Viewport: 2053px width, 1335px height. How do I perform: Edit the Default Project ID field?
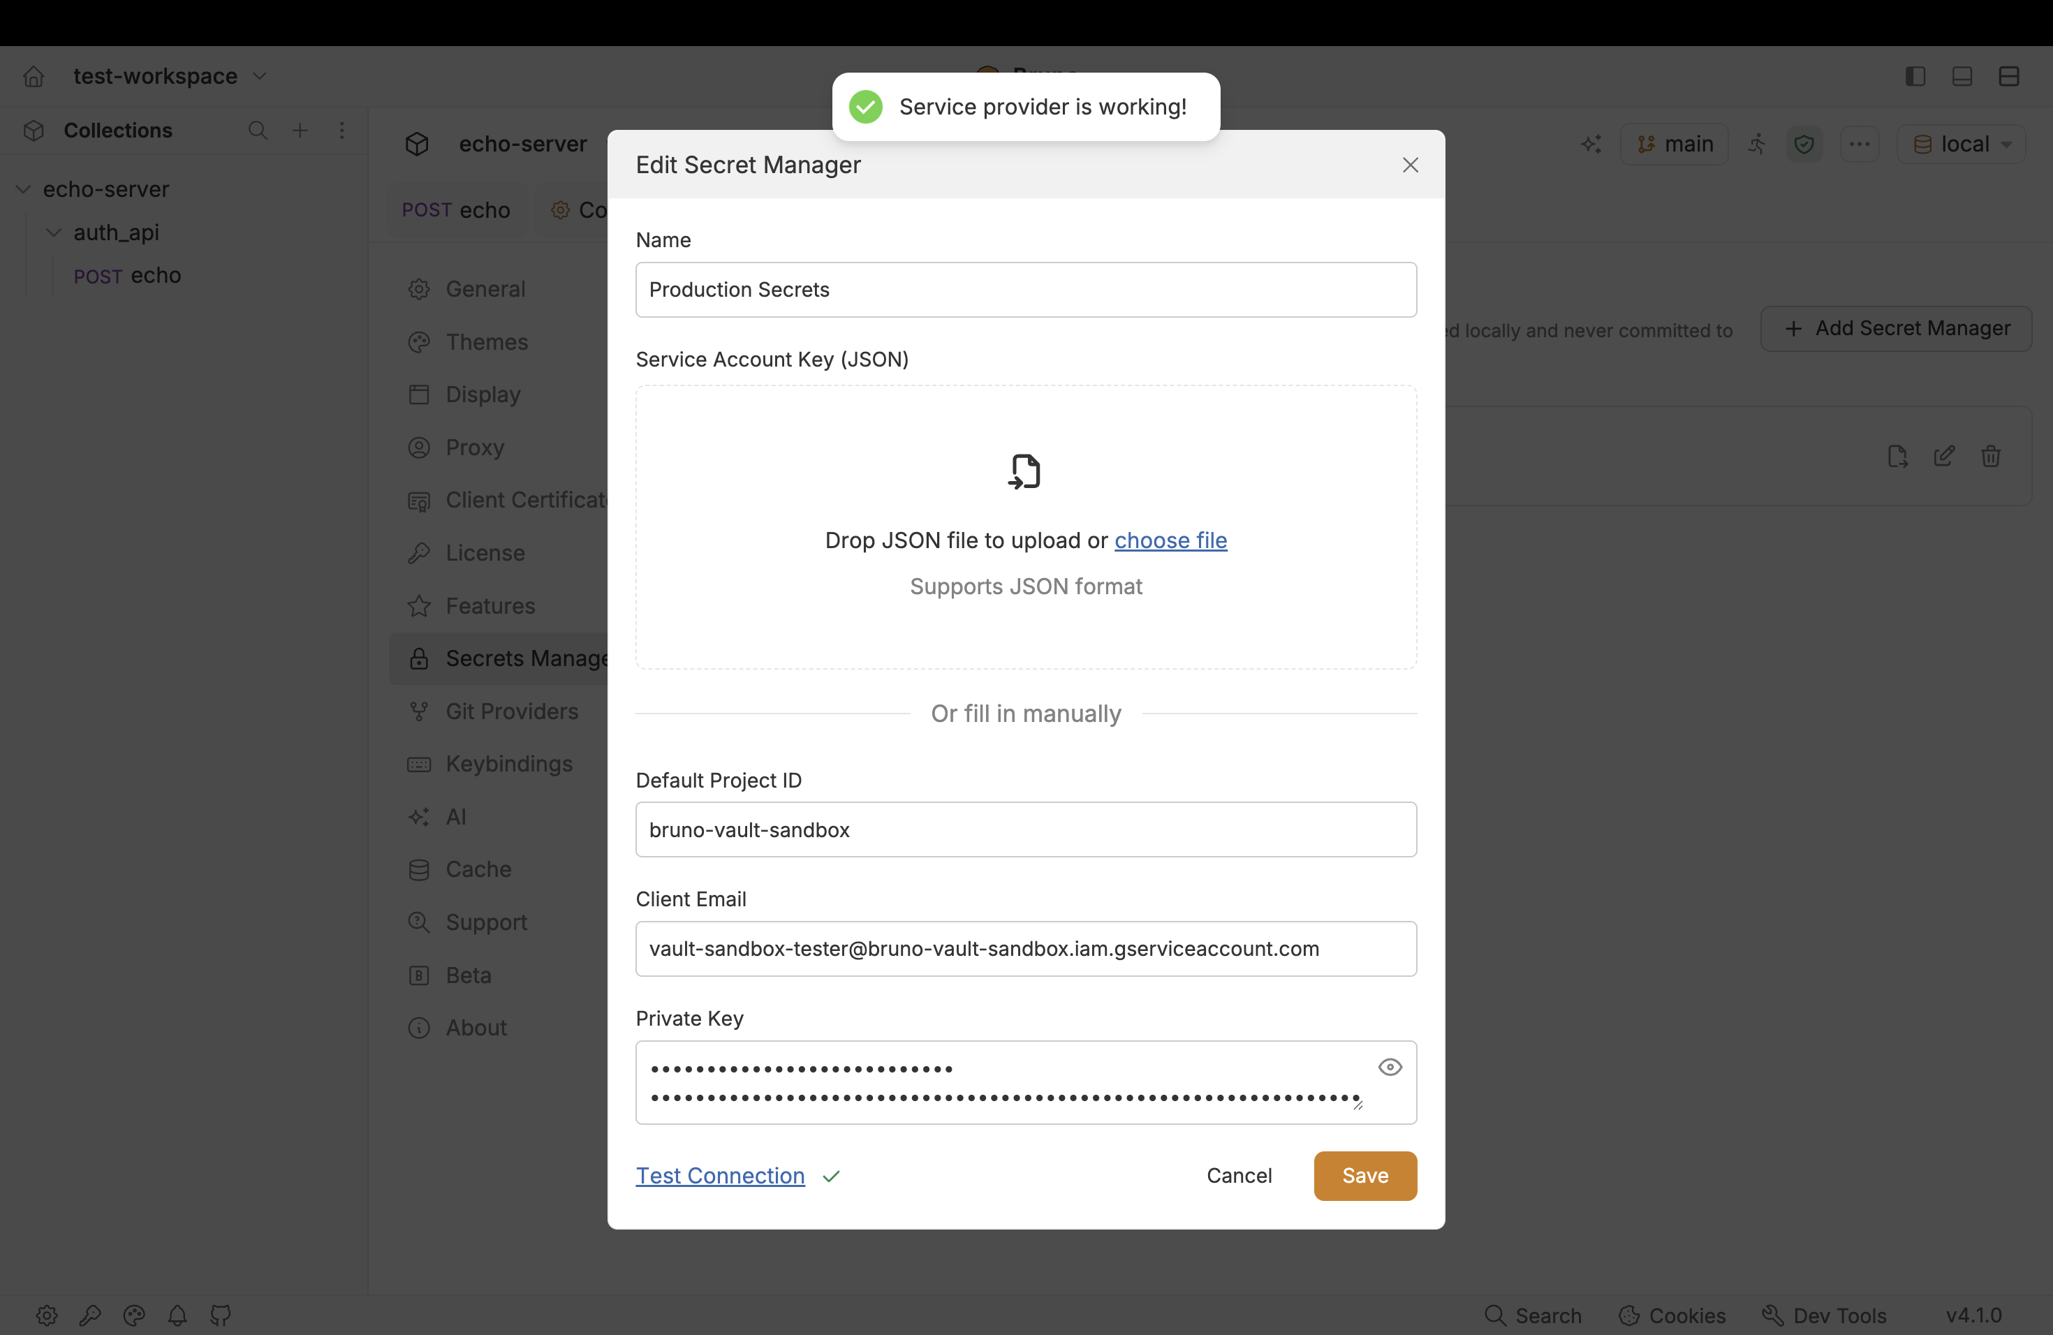1026,829
